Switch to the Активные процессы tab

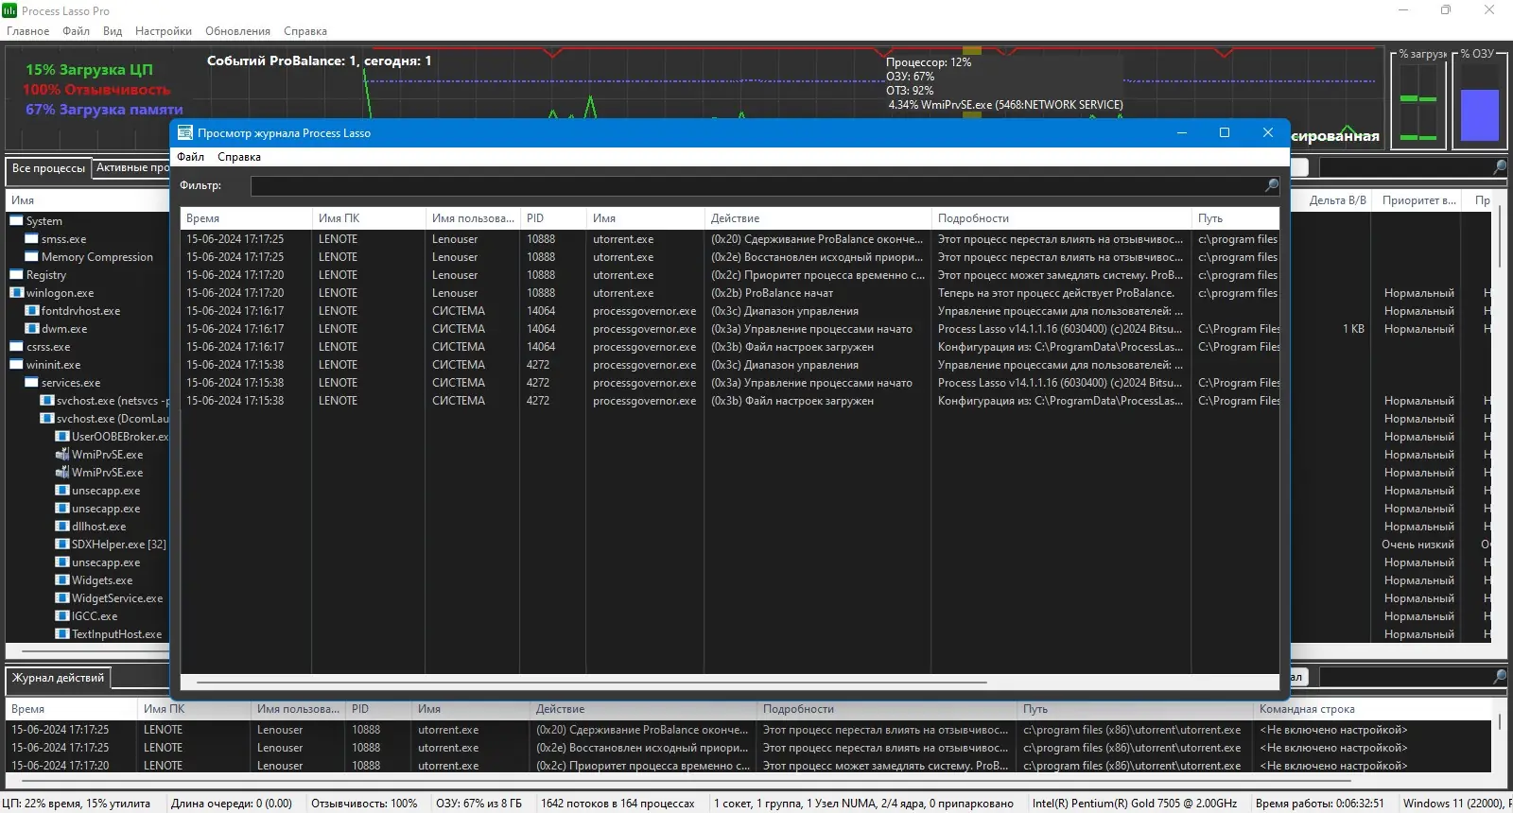(131, 168)
